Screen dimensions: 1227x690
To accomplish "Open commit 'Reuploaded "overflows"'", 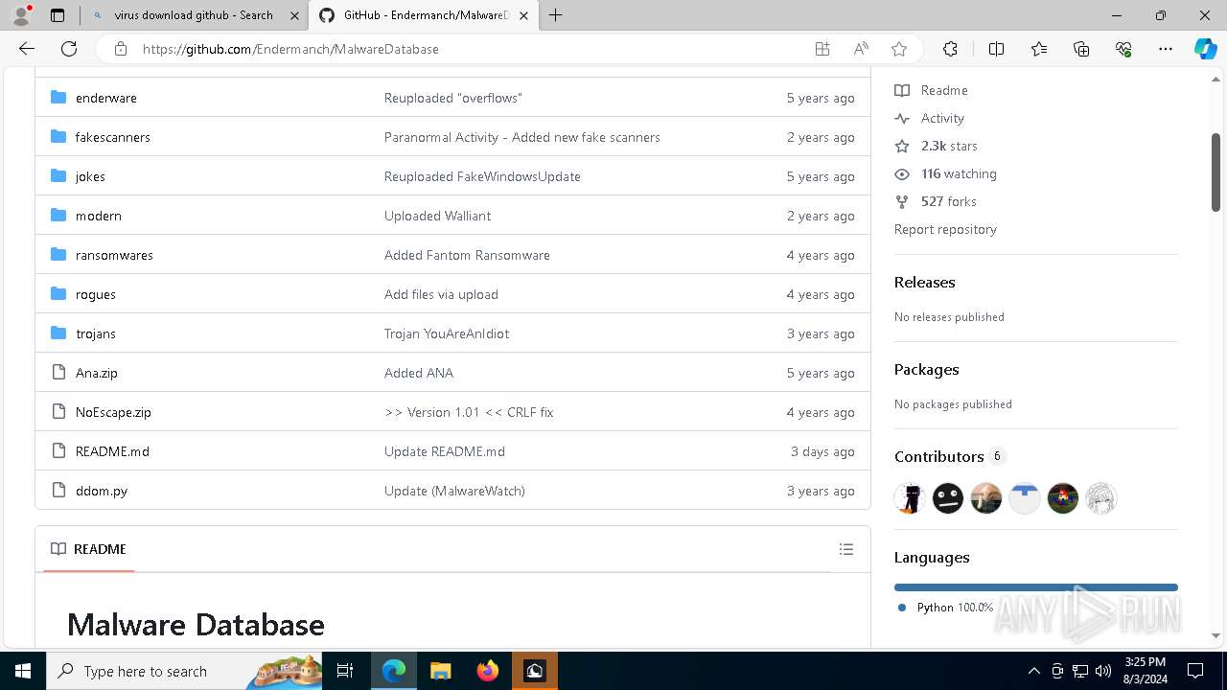I will point(452,98).
